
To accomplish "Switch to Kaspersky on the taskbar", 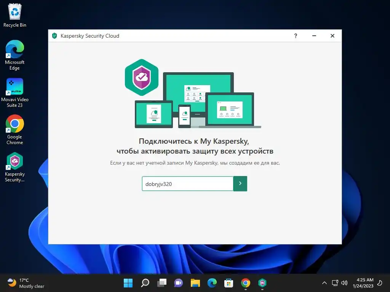I will (x=262, y=283).
